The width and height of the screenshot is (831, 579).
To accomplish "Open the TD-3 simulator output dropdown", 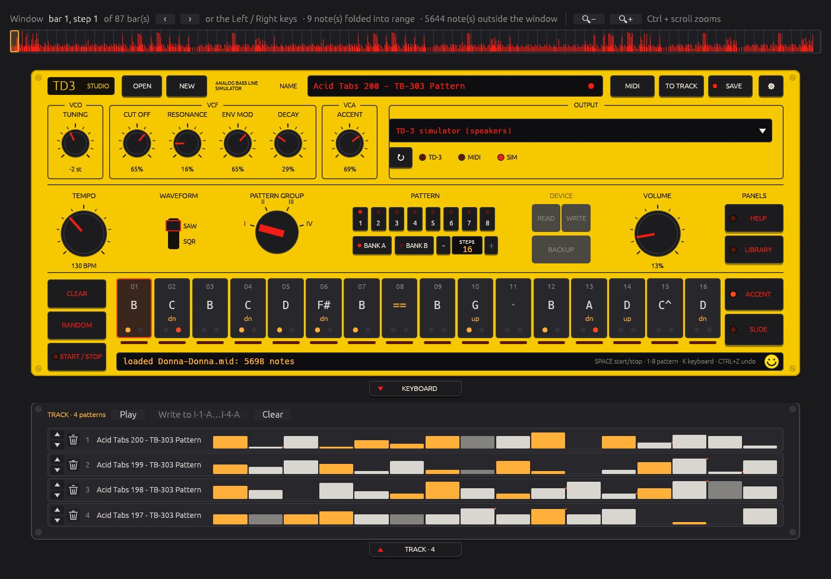I will (x=581, y=131).
